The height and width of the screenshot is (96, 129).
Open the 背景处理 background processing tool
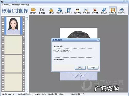tap(86, 11)
